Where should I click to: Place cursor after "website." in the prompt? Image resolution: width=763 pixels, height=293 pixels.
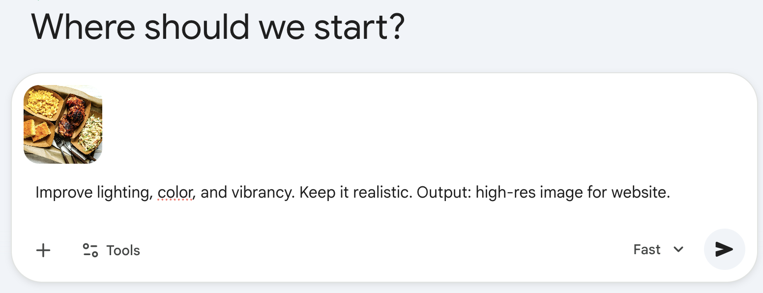tap(671, 193)
